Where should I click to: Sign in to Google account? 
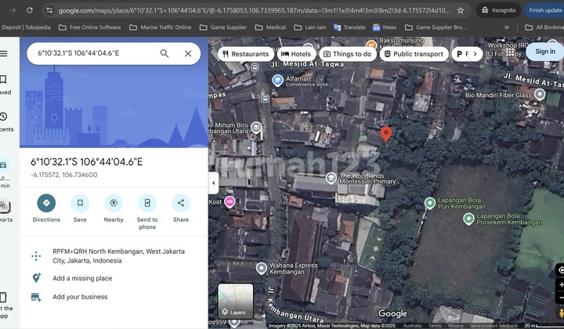pos(545,52)
